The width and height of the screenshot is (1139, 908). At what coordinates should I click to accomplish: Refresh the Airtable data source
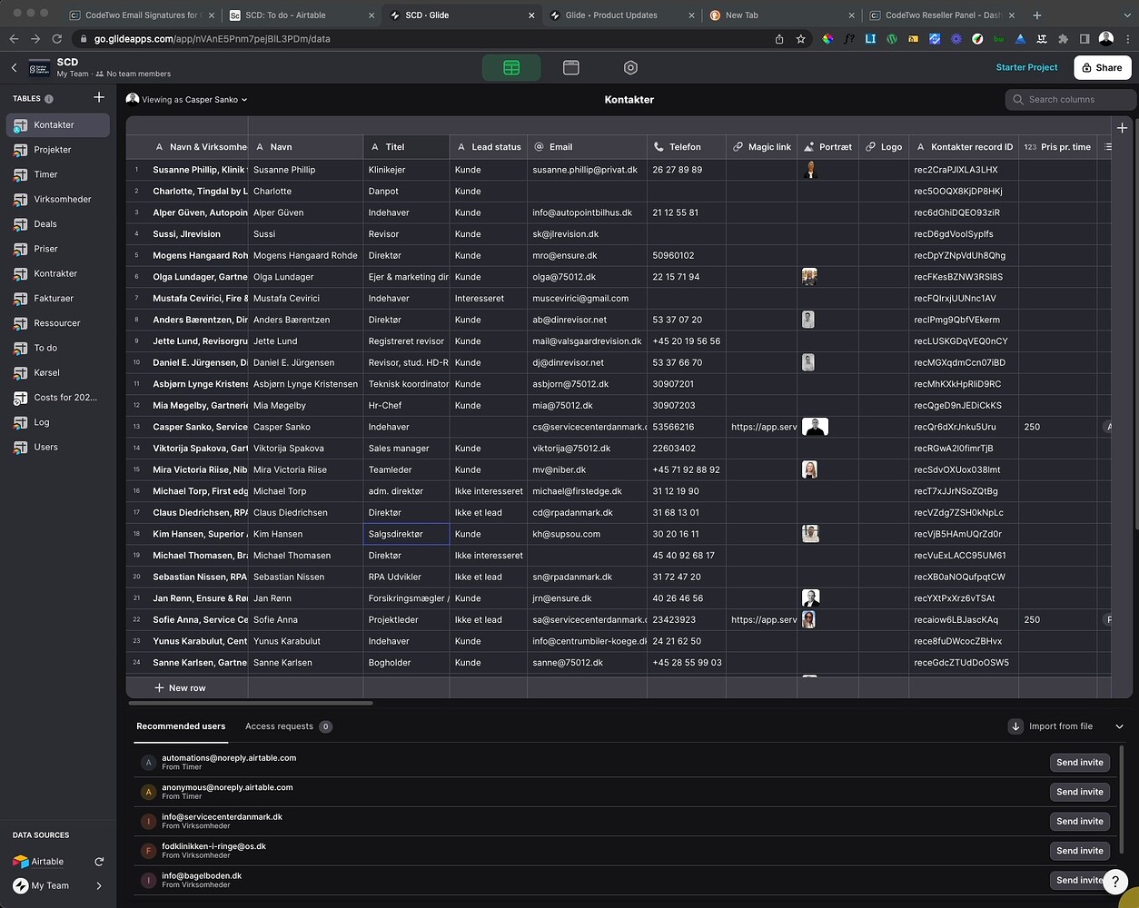98,862
